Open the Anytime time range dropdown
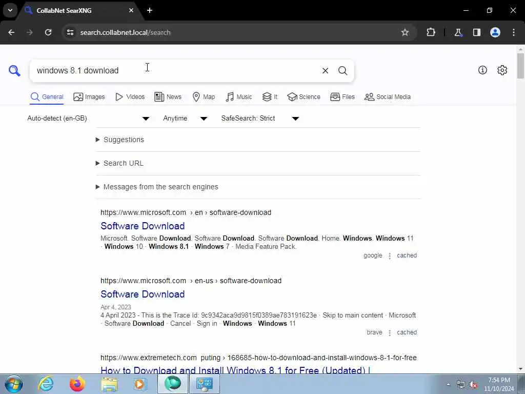 coord(185,119)
